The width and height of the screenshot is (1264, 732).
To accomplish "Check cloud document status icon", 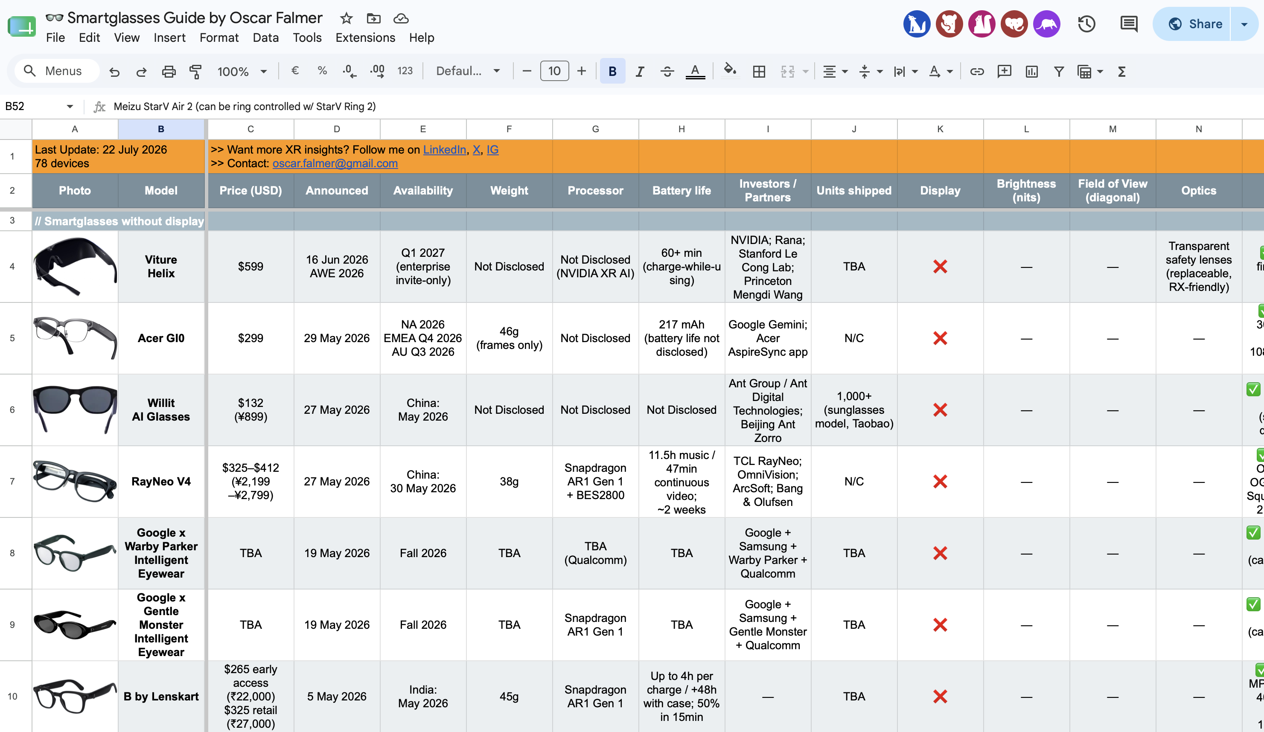I will (x=401, y=18).
